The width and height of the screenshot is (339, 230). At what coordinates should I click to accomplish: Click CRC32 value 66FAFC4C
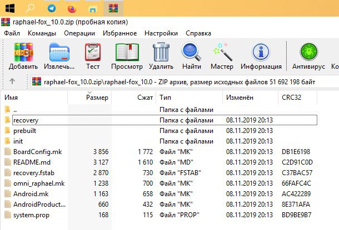click(296, 183)
